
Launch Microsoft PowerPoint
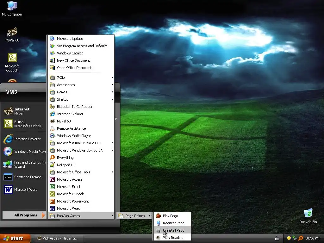click(x=81, y=201)
